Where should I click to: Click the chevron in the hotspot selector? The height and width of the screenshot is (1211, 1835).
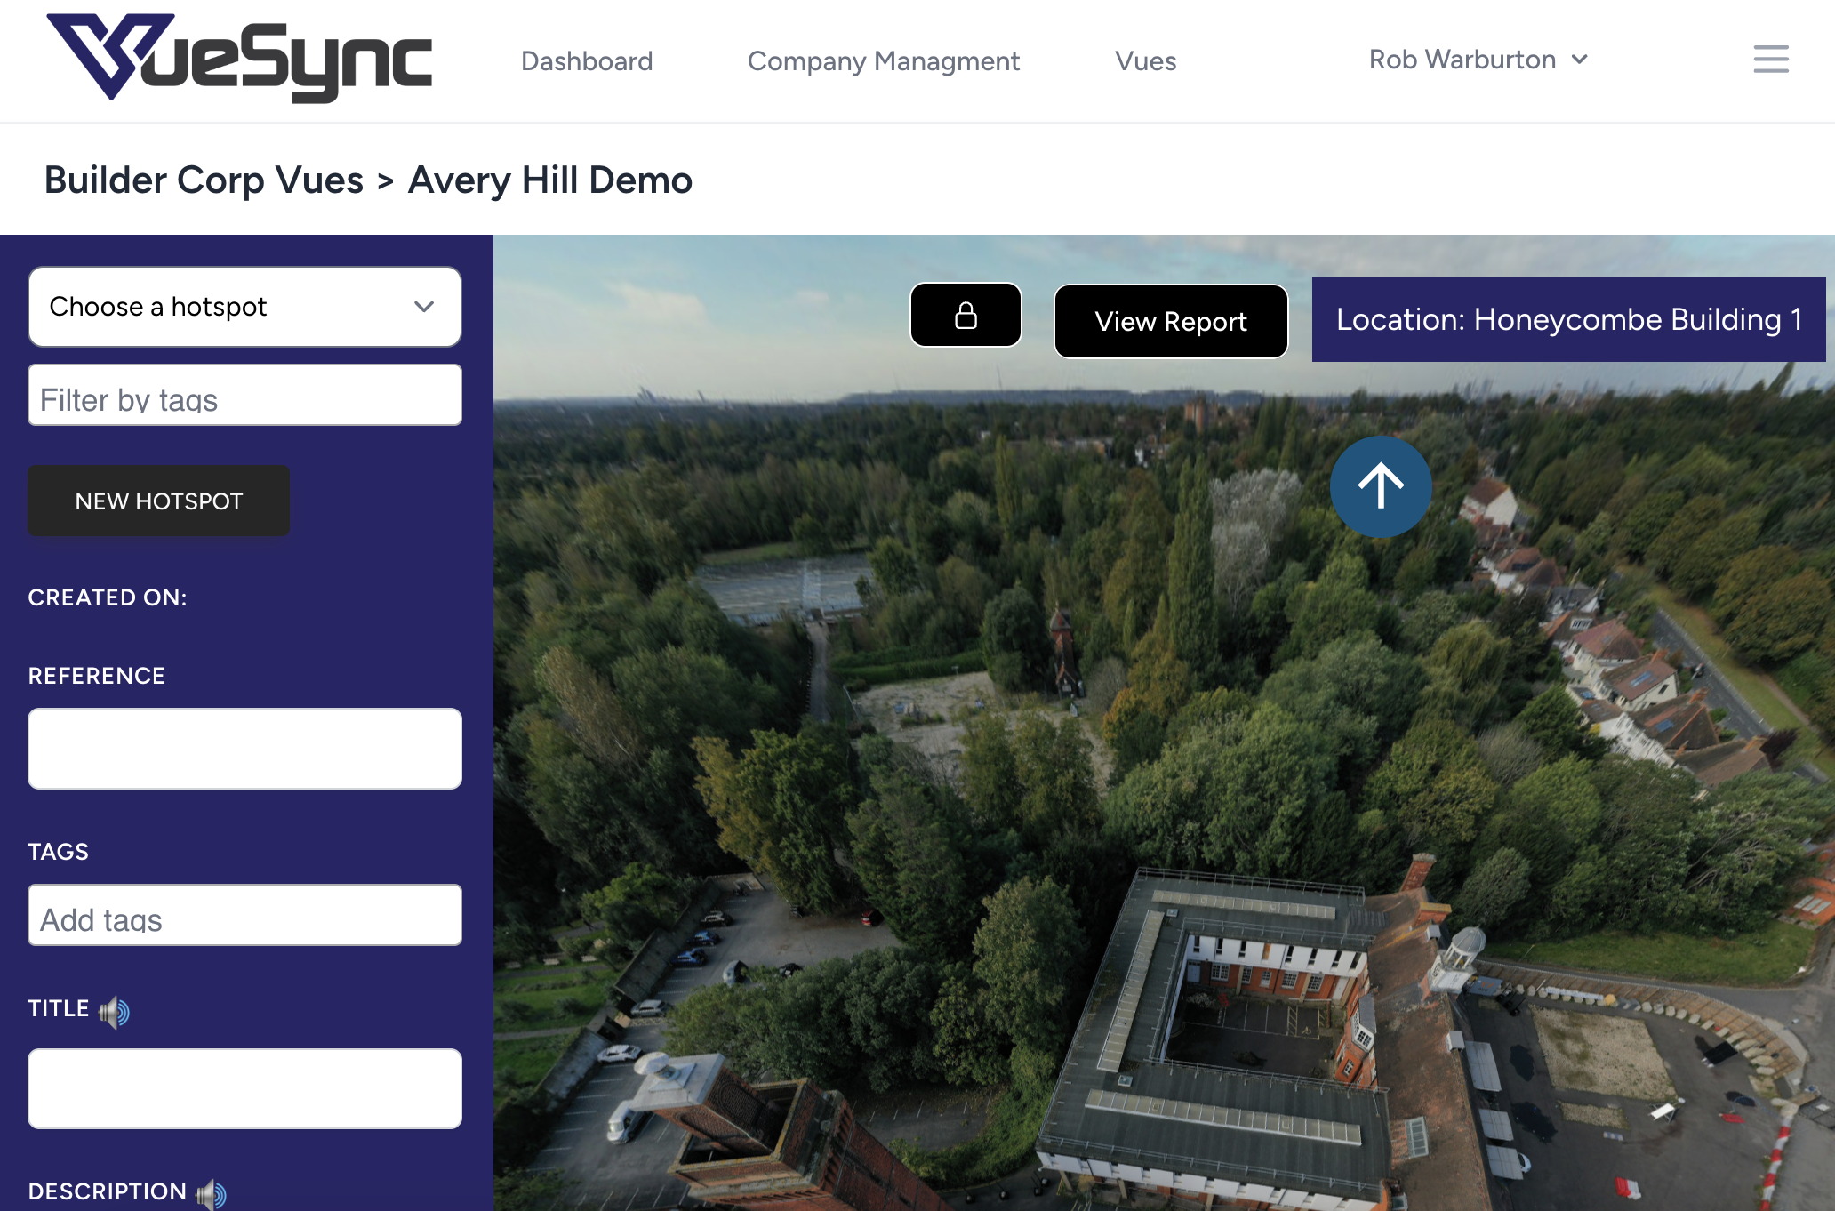point(424,307)
